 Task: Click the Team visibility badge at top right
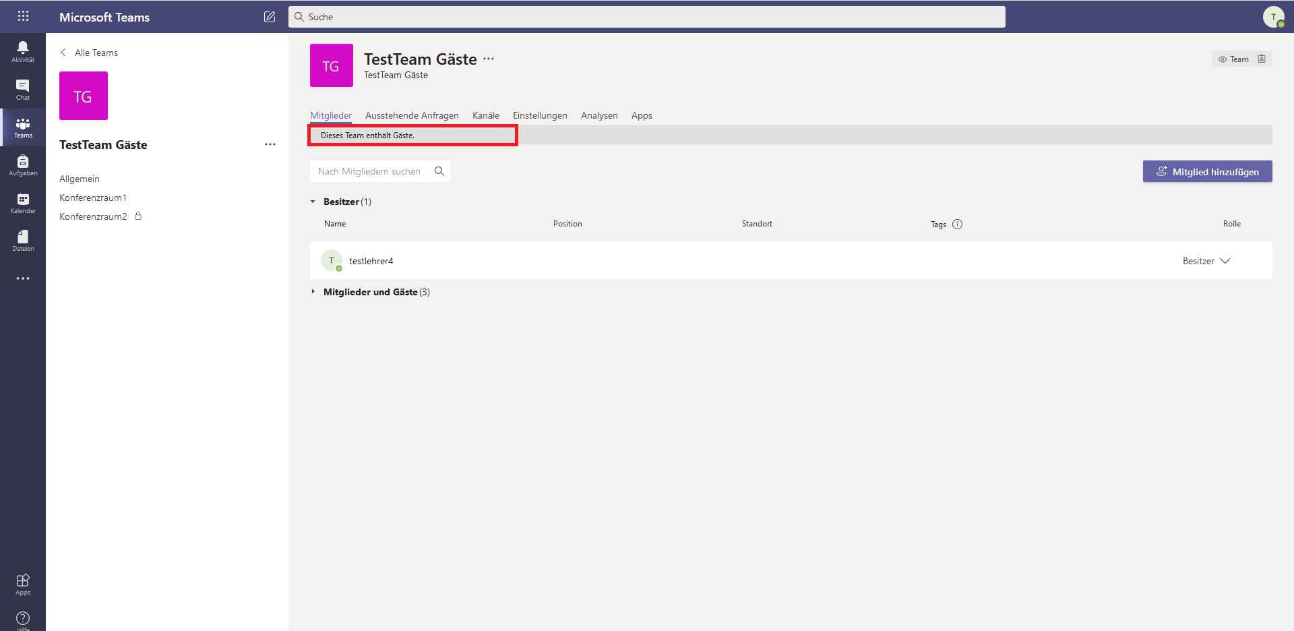(x=1233, y=59)
